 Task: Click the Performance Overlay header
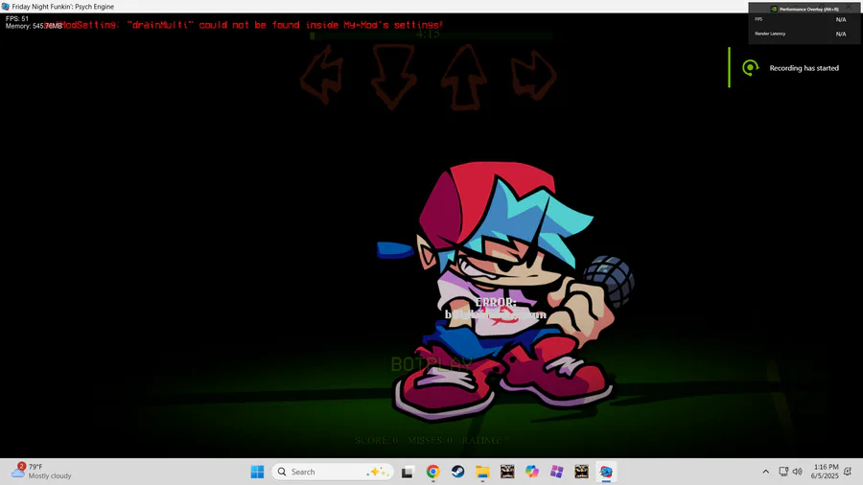(x=805, y=9)
